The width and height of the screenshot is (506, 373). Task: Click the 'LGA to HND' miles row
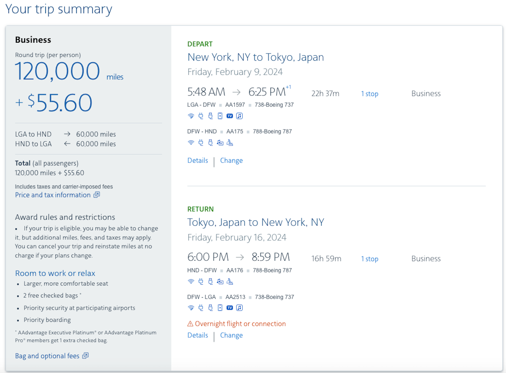65,134
